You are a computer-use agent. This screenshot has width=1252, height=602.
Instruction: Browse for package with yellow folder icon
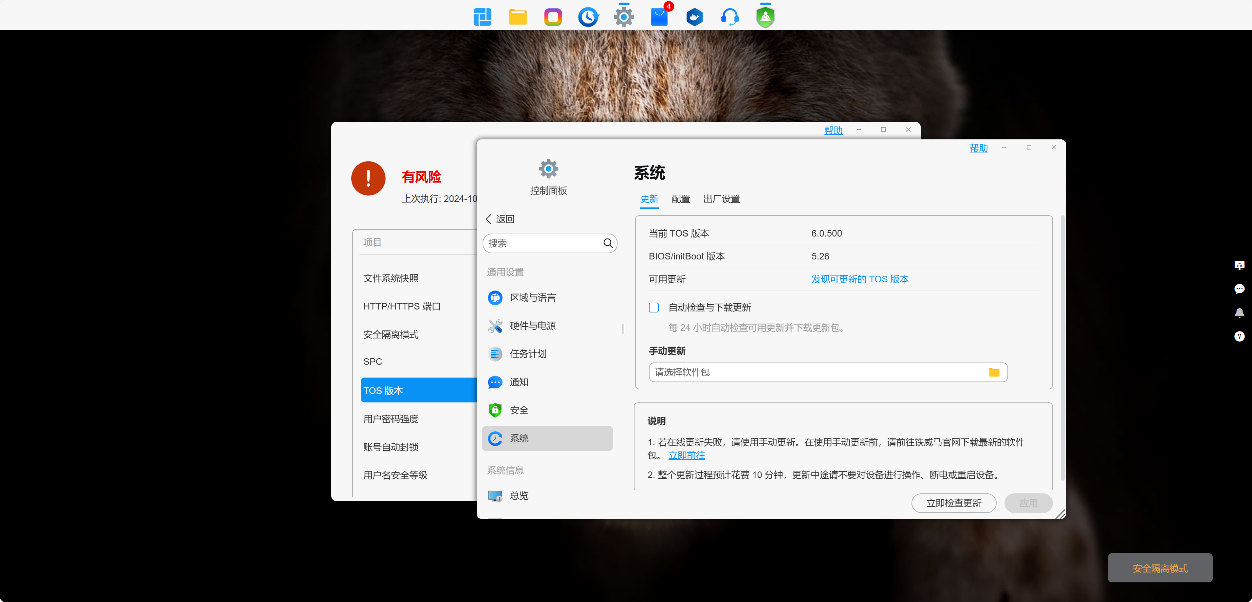point(994,372)
